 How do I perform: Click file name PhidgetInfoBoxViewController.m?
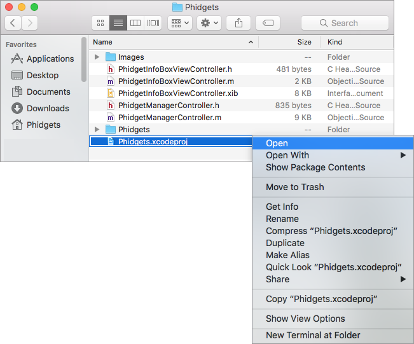176,81
